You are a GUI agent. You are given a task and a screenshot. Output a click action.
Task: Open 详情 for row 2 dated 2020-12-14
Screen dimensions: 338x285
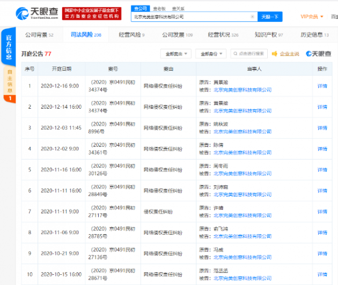[x=322, y=107]
